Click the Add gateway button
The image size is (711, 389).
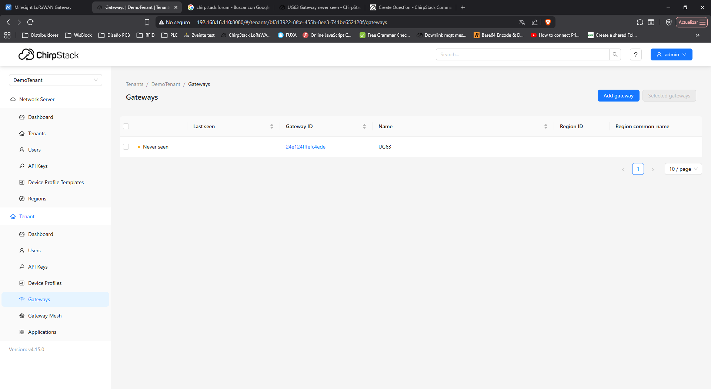(x=618, y=96)
